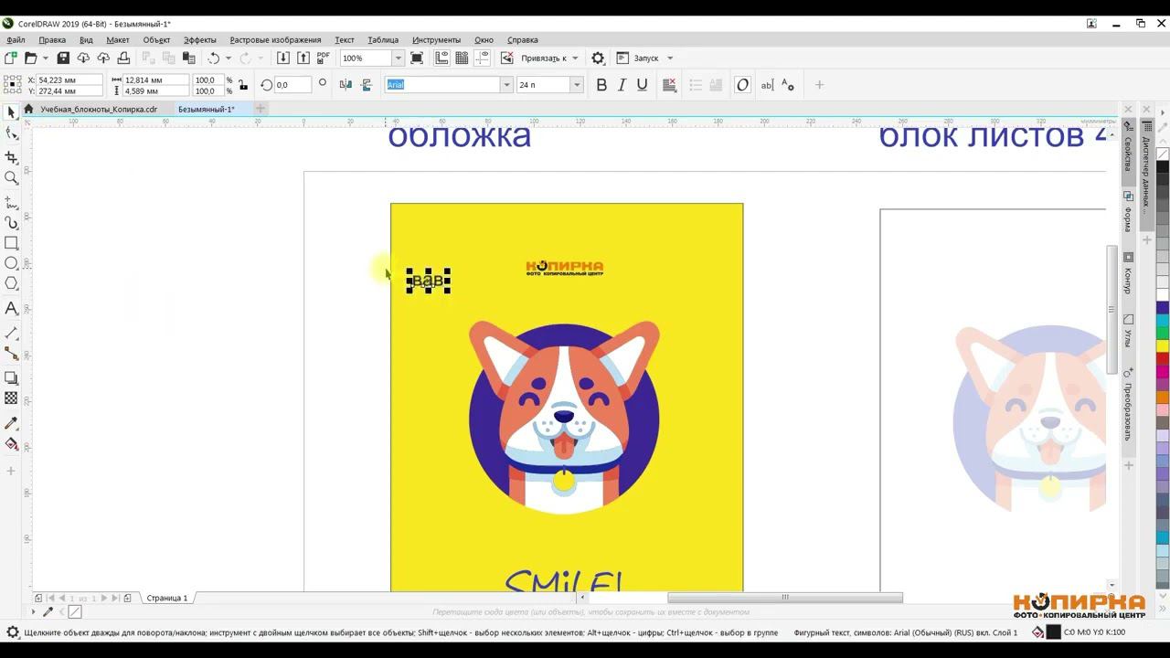
Task: Open the Arial font list dropdown
Action: point(506,85)
